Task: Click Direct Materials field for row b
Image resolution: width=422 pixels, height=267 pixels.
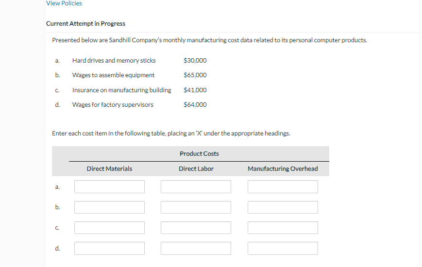Action: click(x=109, y=207)
